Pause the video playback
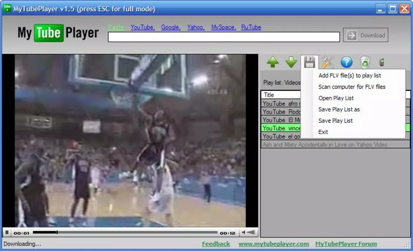This screenshot has width=413, height=251. coord(7,233)
